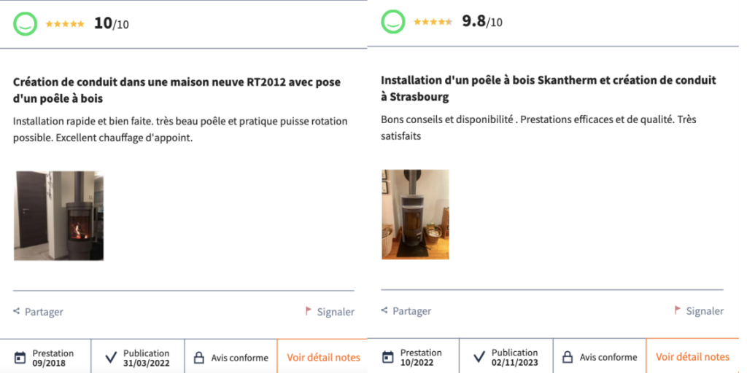Click the padlock icon in the left Avis conforme

click(x=199, y=358)
